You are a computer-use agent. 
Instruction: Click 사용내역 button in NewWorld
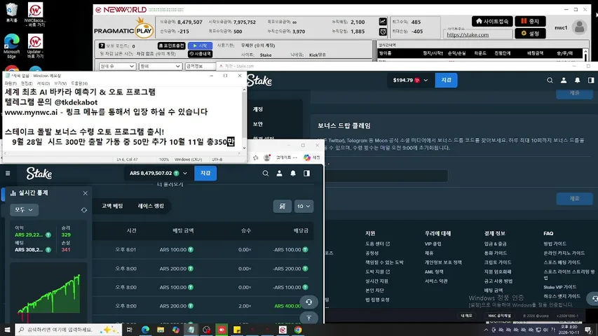click(200, 54)
